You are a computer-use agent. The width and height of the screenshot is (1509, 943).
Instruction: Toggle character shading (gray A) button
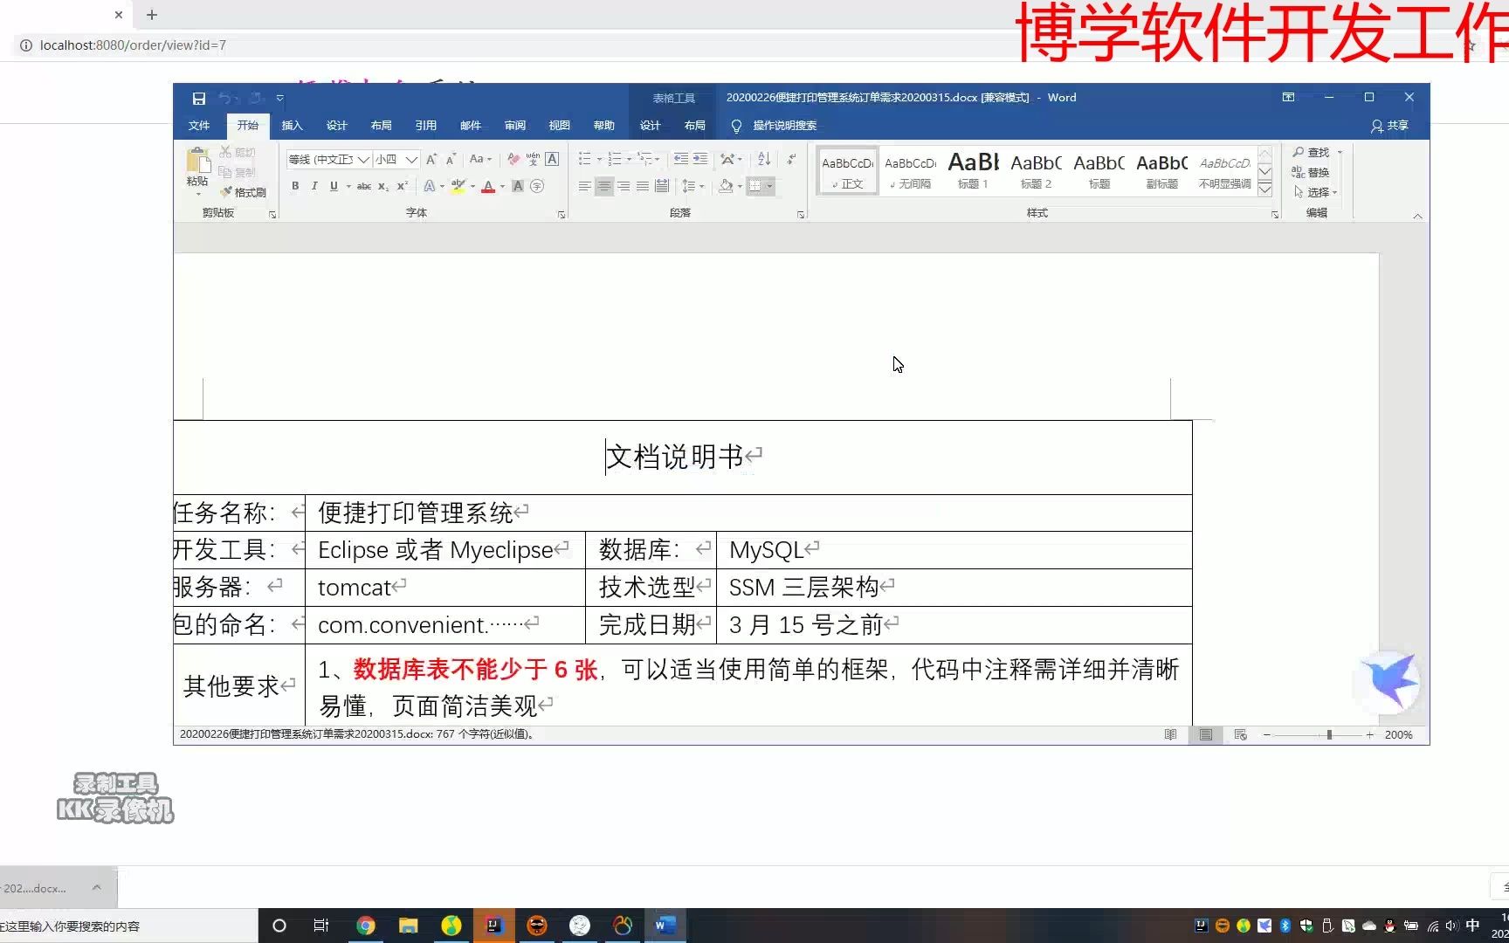[x=518, y=186]
